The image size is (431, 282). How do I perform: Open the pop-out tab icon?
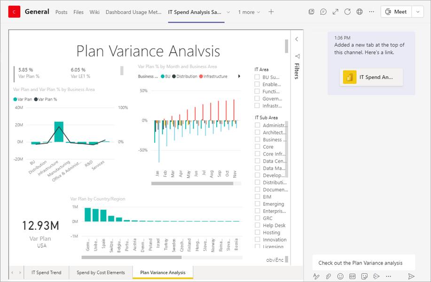(311, 12)
